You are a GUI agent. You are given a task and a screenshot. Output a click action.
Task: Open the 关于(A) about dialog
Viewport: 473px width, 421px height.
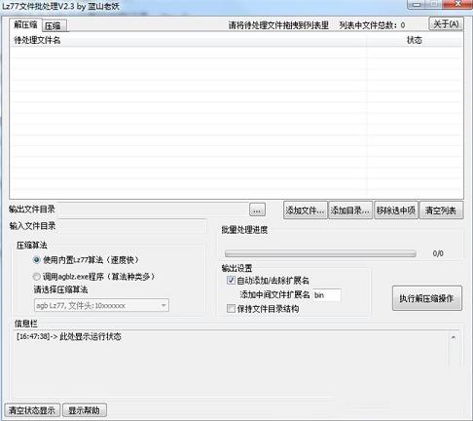coord(446,24)
